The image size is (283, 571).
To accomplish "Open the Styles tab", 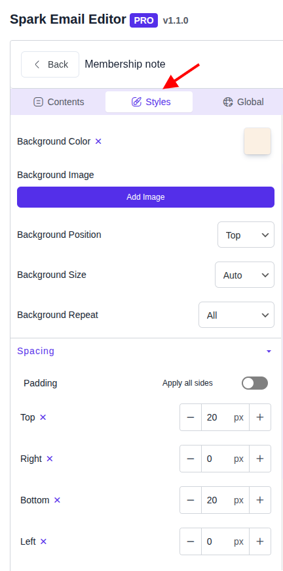I will [149, 102].
